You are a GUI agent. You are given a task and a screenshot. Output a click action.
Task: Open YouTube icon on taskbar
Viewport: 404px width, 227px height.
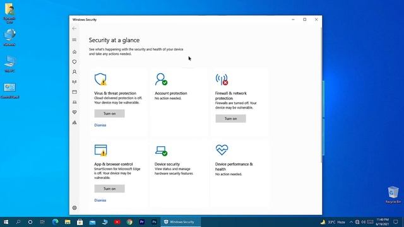click(117, 222)
